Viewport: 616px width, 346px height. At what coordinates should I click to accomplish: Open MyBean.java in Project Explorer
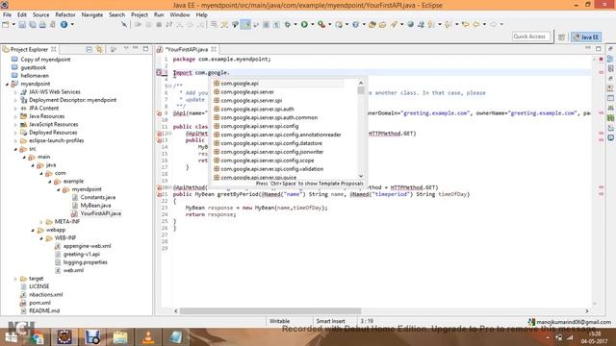(x=95, y=205)
